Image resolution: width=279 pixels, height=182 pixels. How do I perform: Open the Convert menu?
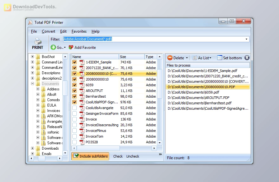point(49,31)
